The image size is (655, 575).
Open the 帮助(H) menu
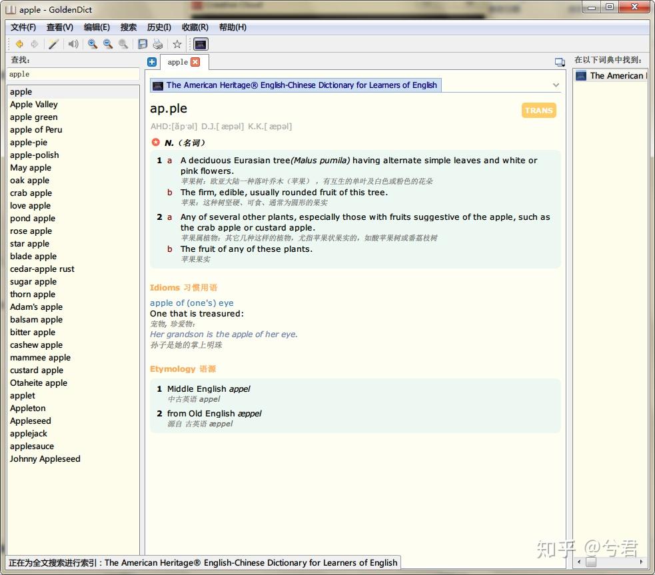(x=233, y=27)
